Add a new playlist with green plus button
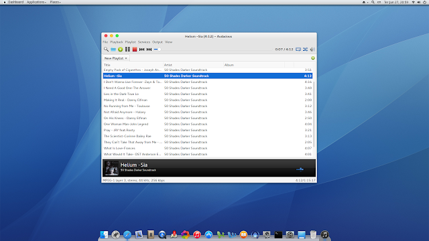Viewport: 429px width, 241px height. (313, 58)
